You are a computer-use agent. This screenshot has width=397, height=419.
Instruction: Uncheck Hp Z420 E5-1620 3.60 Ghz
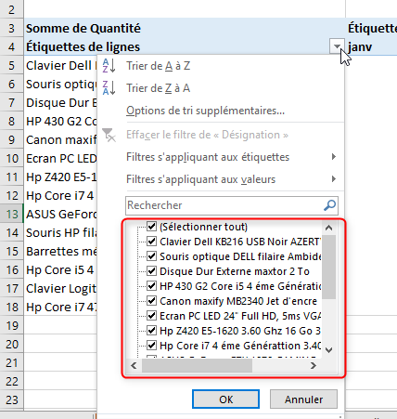[151, 331]
